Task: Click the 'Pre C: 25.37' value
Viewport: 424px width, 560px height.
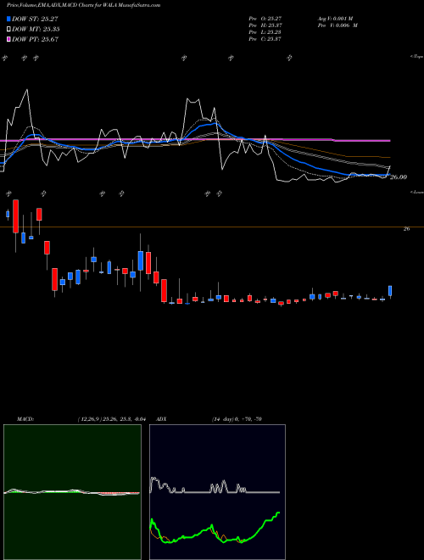Action: (265, 39)
